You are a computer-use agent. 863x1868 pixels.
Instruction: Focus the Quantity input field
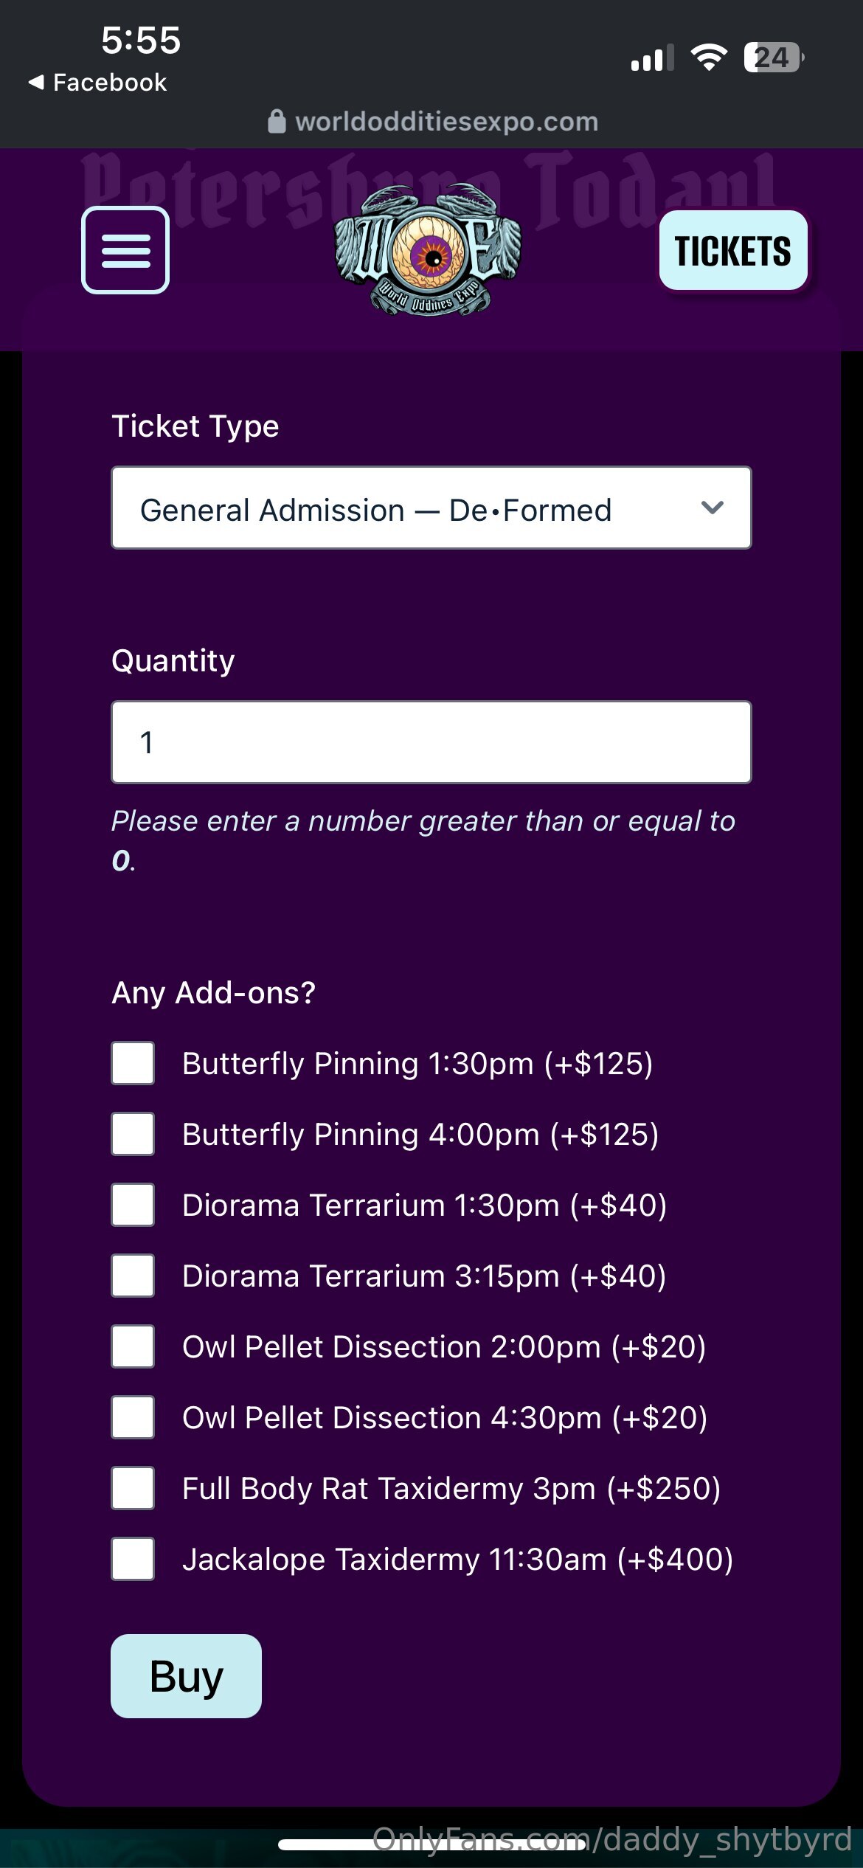431,742
